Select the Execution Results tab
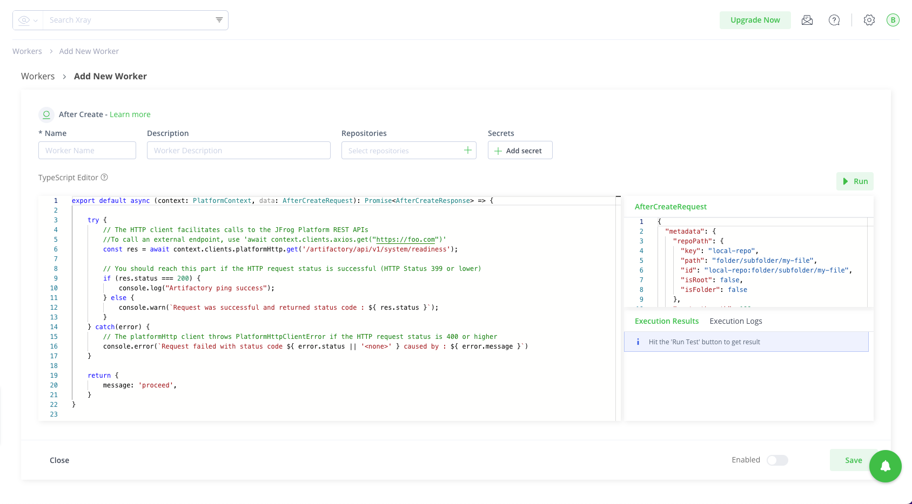This screenshot has height=504, width=912. (x=666, y=321)
